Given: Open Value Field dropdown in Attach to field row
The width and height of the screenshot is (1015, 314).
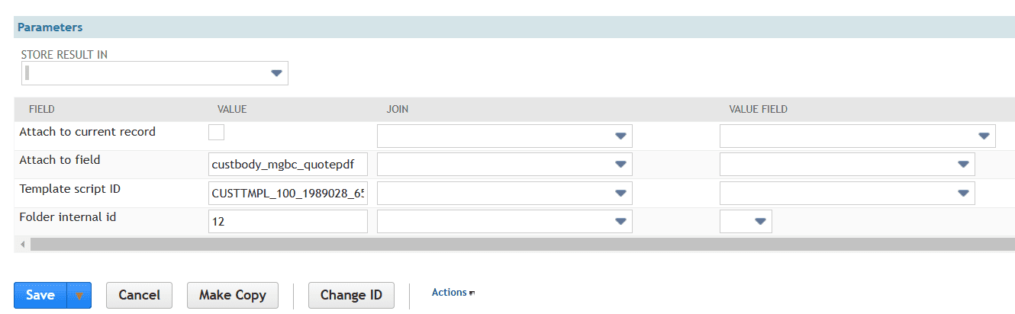Looking at the screenshot, I should pyautogui.click(x=962, y=165).
